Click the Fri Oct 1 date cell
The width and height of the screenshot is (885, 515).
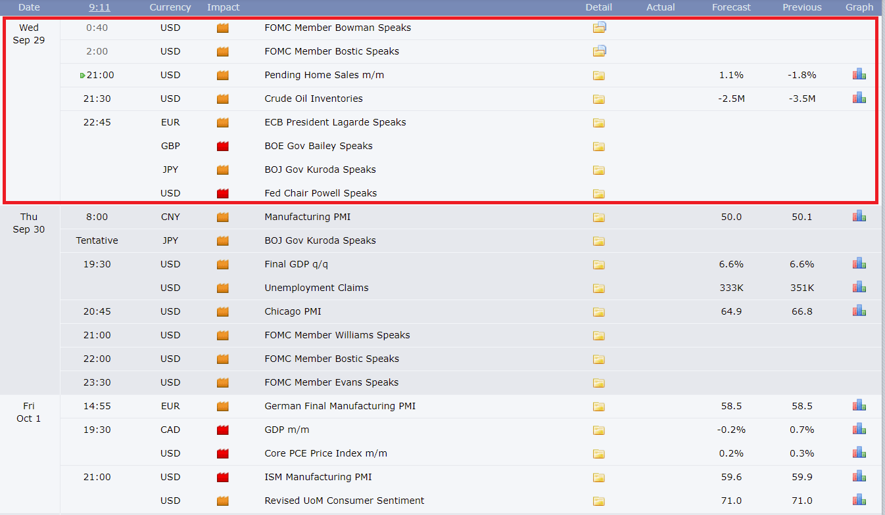pos(29,412)
